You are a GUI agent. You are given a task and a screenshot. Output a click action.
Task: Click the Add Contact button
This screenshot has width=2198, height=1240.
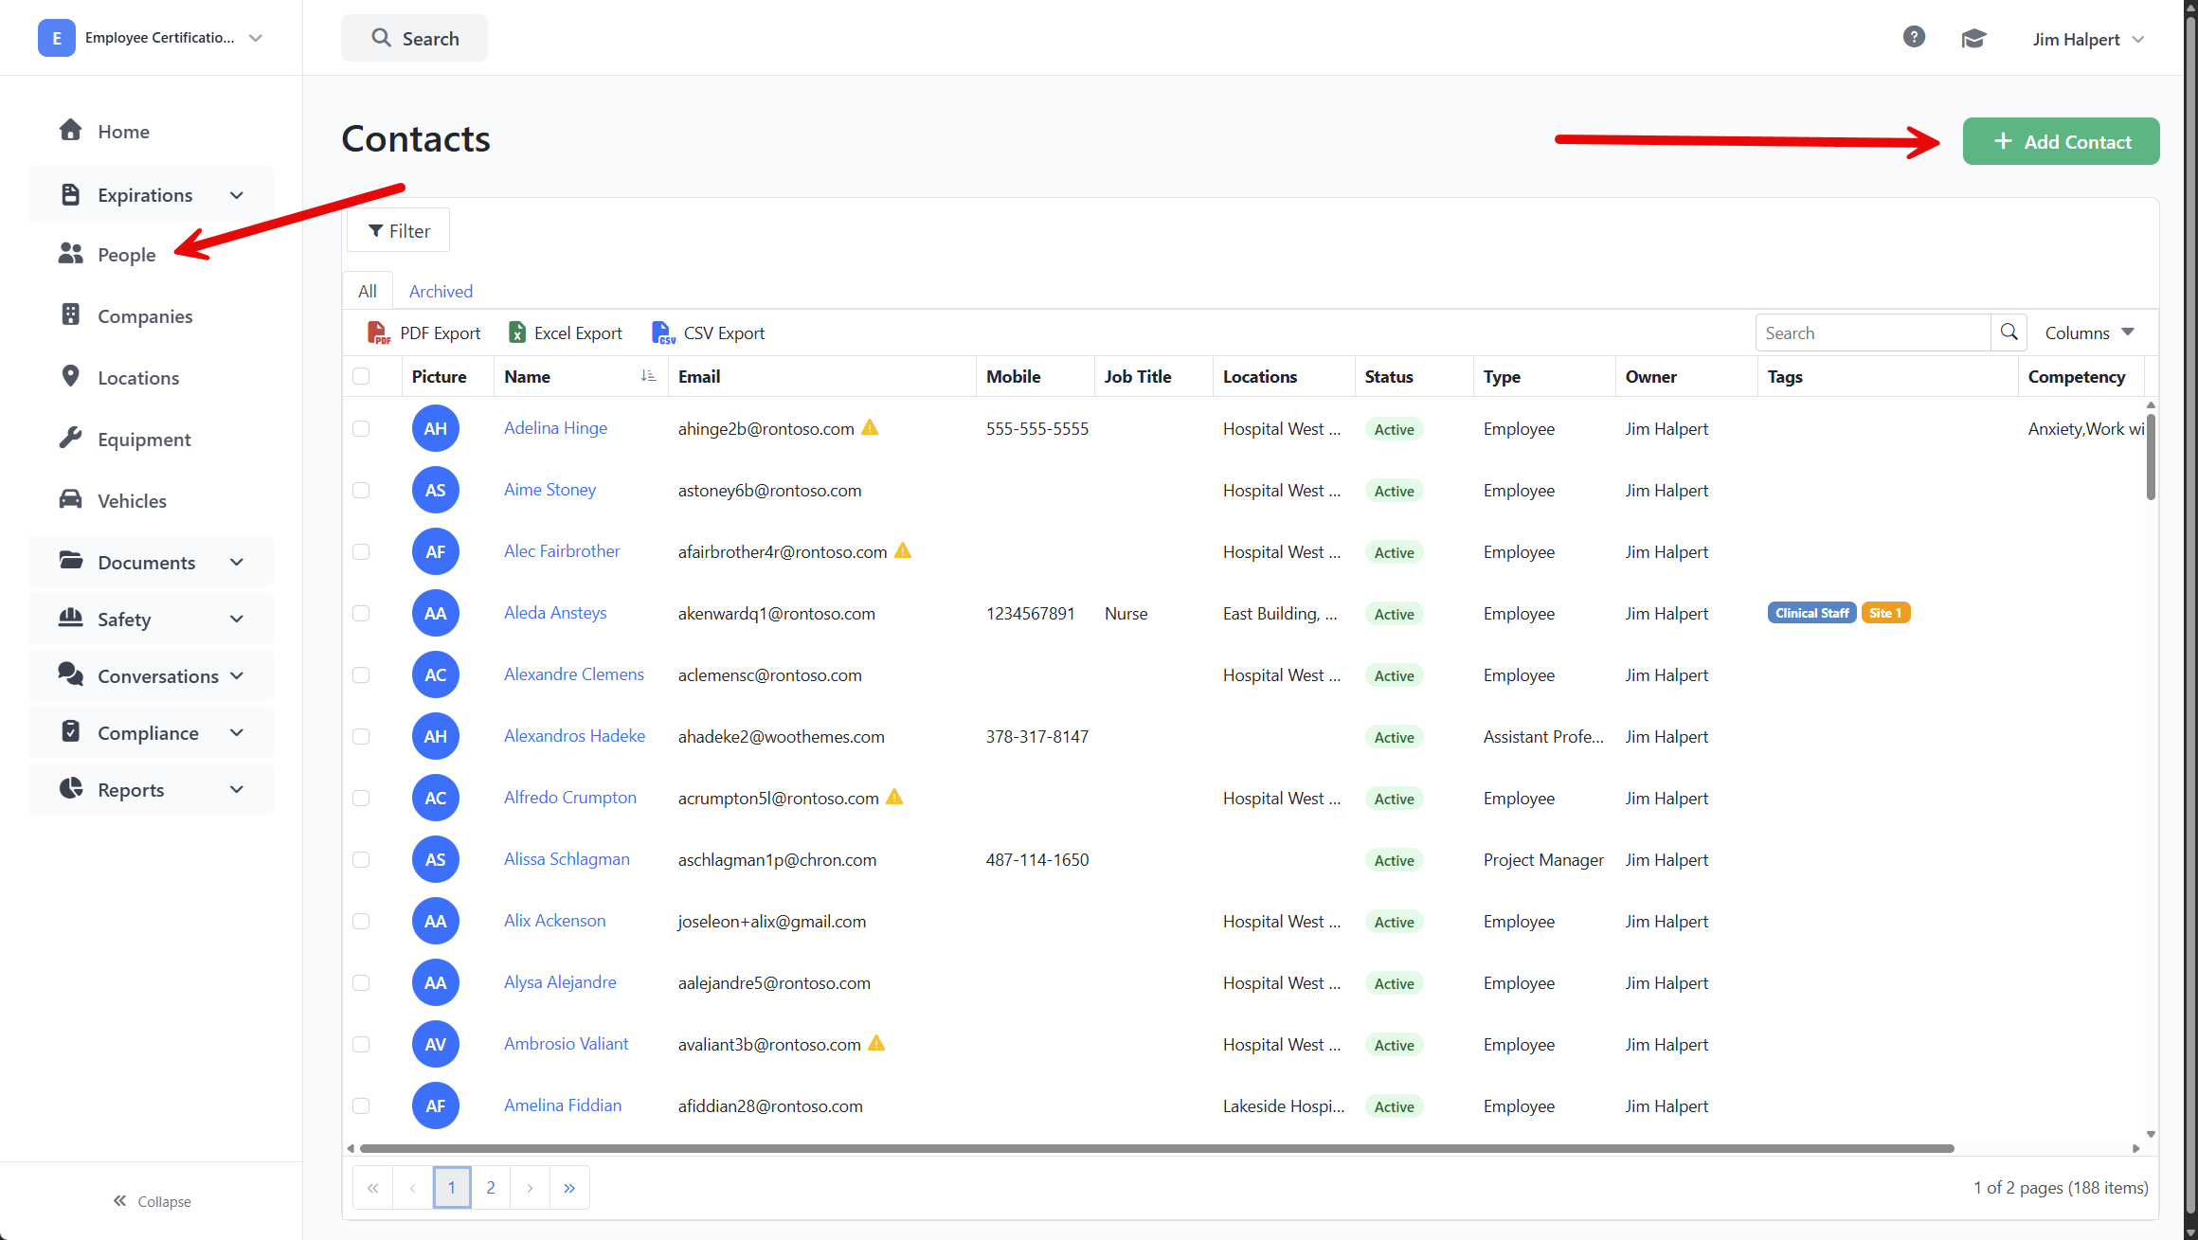pyautogui.click(x=2061, y=141)
